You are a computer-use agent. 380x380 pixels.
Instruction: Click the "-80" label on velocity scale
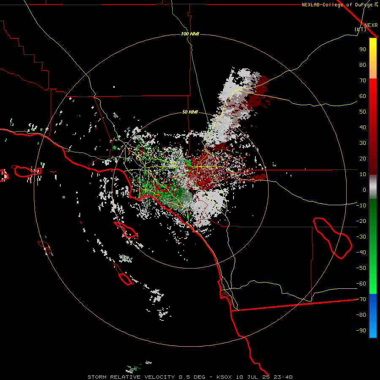click(361, 315)
